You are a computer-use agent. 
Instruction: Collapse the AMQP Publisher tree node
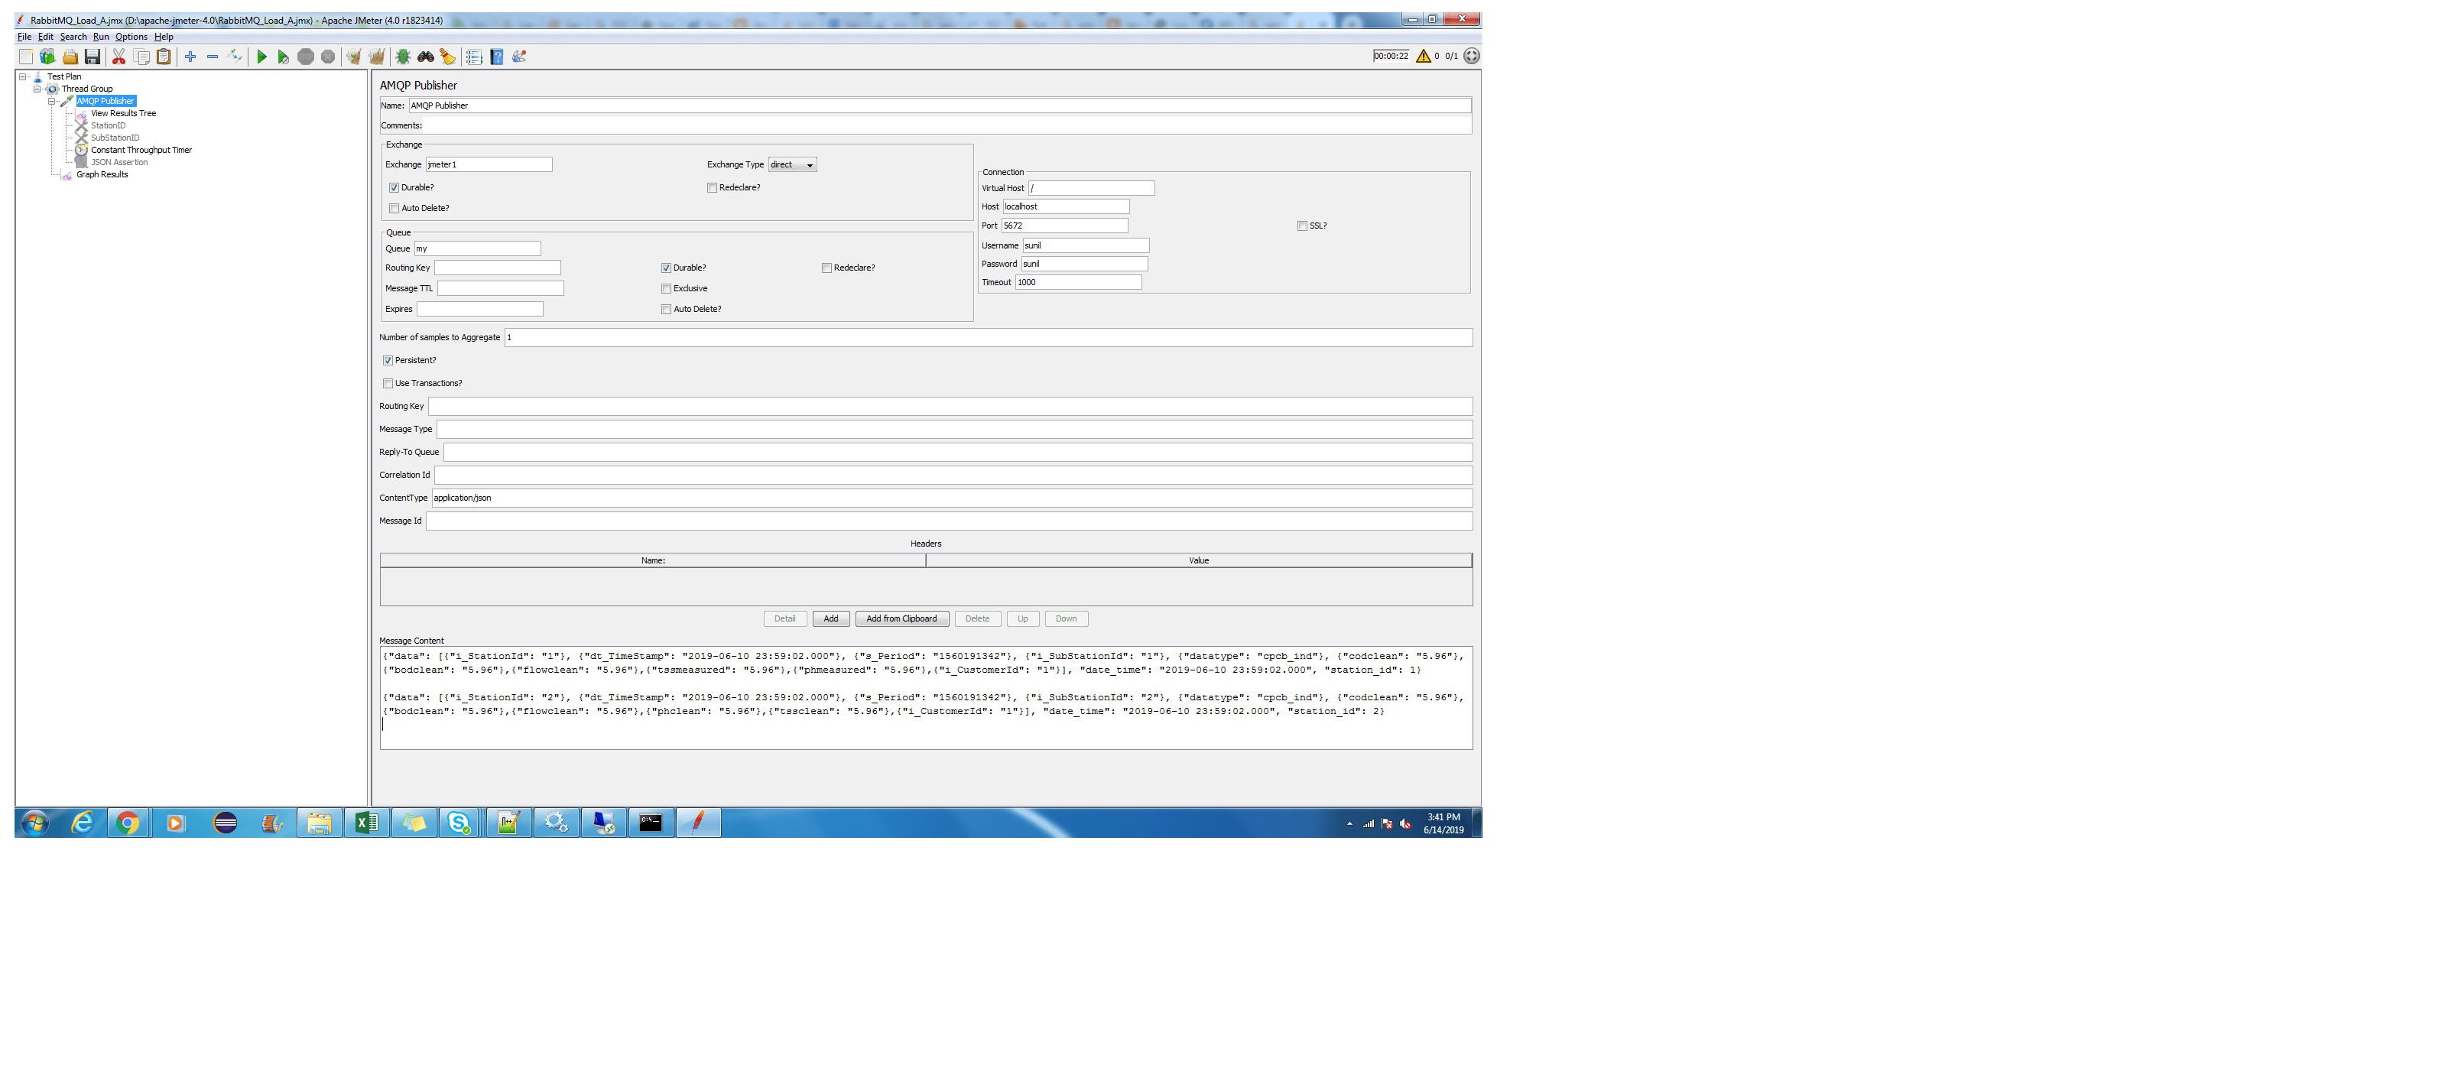(52, 102)
